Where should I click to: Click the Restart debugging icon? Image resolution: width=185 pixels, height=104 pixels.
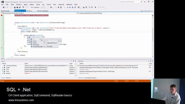[x=61, y=7]
